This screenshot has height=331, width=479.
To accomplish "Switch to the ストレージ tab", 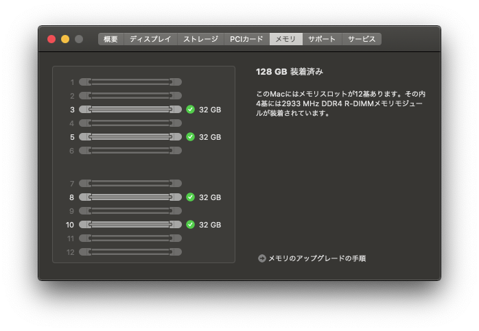I will click(x=200, y=39).
